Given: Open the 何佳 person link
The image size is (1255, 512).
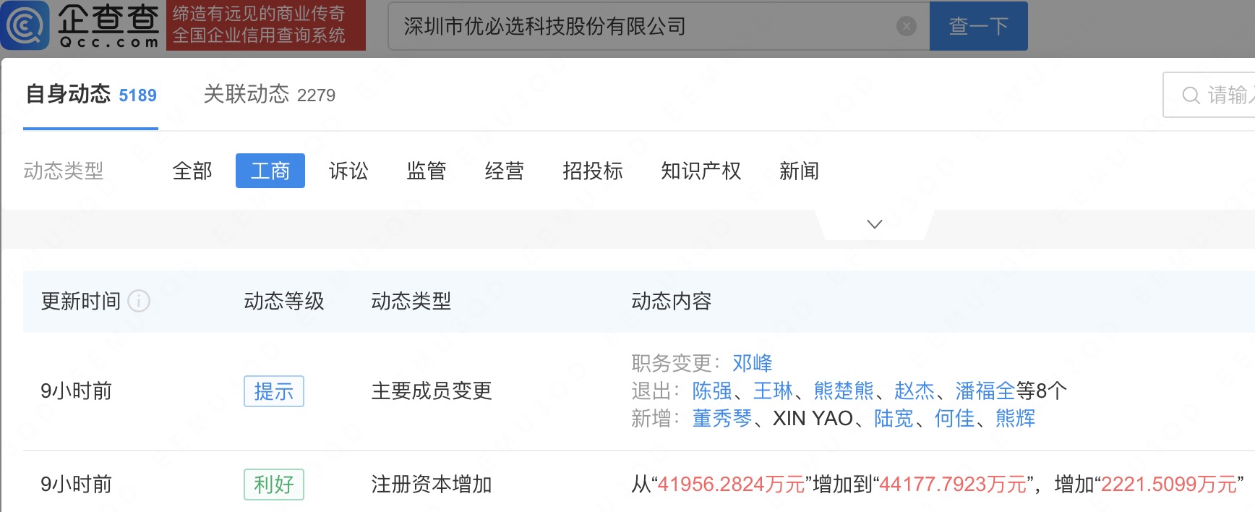Looking at the screenshot, I should [955, 418].
